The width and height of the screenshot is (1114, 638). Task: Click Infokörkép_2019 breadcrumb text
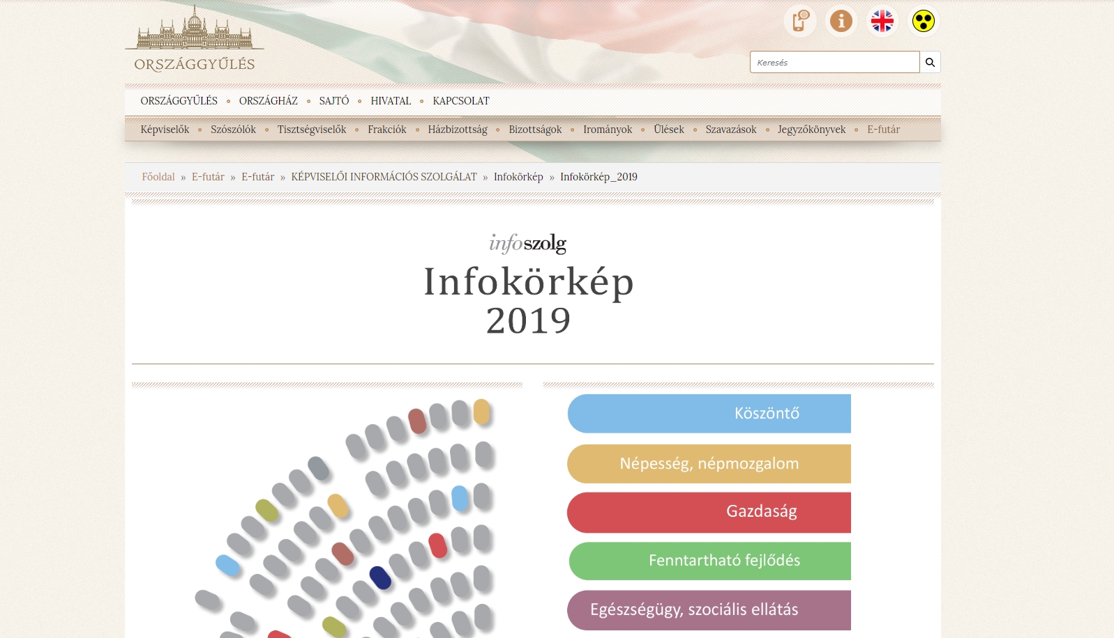coord(599,177)
